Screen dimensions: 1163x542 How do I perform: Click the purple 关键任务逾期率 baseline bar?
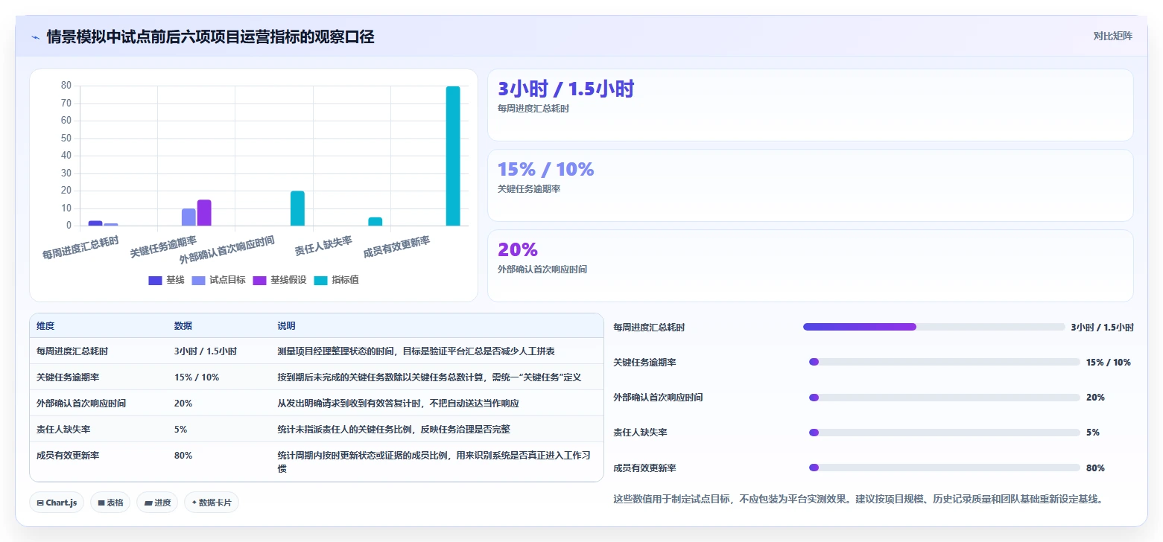(204, 213)
